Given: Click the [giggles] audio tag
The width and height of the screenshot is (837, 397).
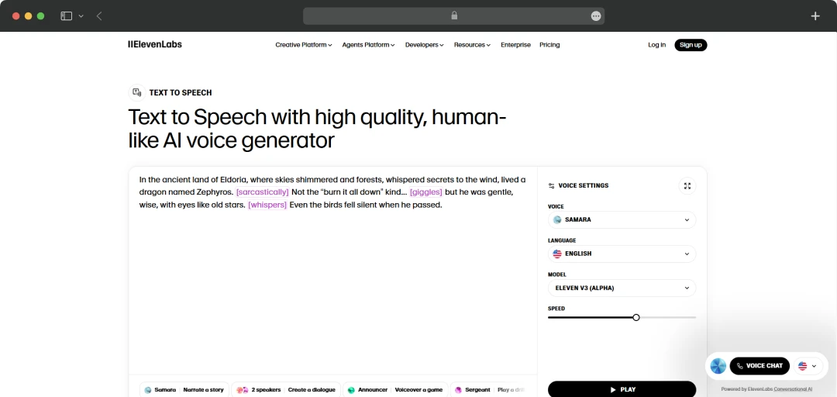Looking at the screenshot, I should 426,192.
